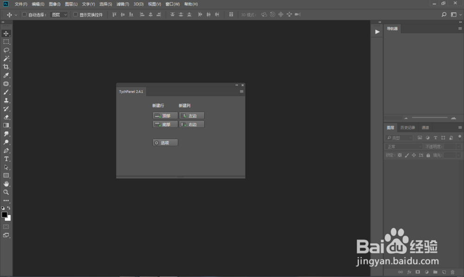Toggle layer filtering on/off switch
This screenshot has height=277, width=464.
pyautogui.click(x=459, y=137)
